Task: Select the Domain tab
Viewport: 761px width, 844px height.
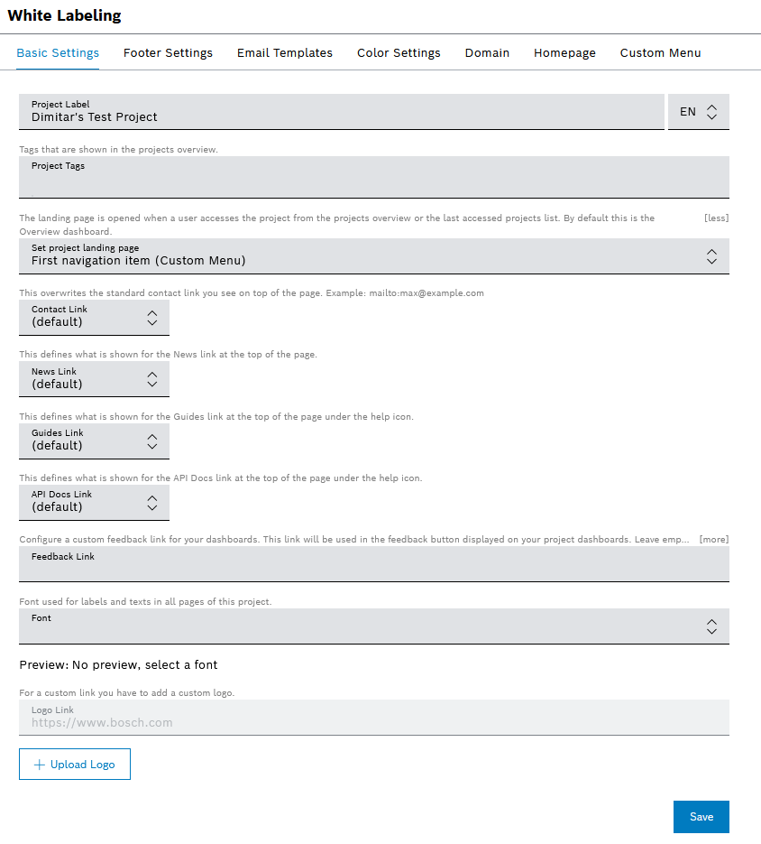Action: [487, 53]
